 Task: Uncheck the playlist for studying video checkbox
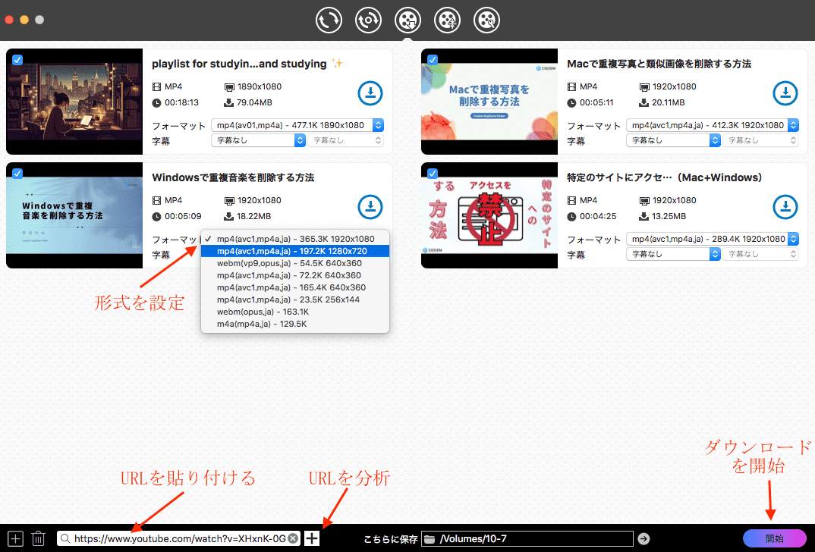tap(17, 60)
